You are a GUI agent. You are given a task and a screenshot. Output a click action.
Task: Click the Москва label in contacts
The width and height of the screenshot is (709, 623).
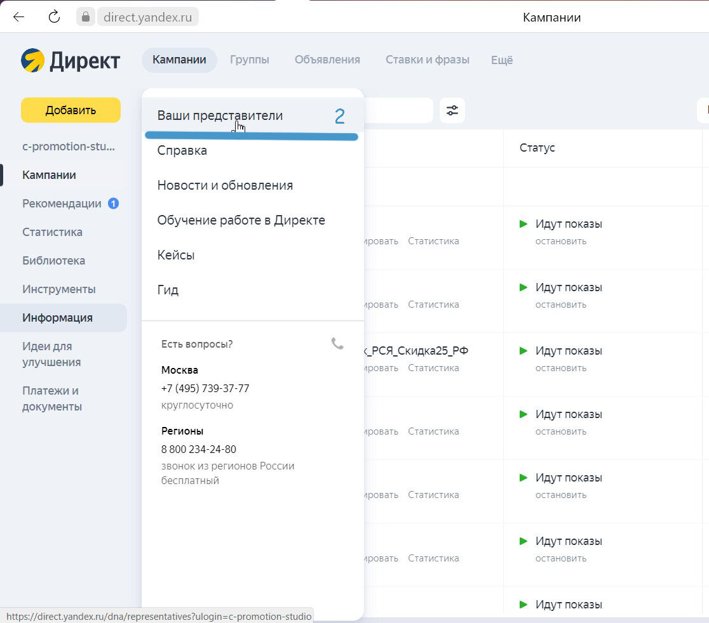point(180,371)
